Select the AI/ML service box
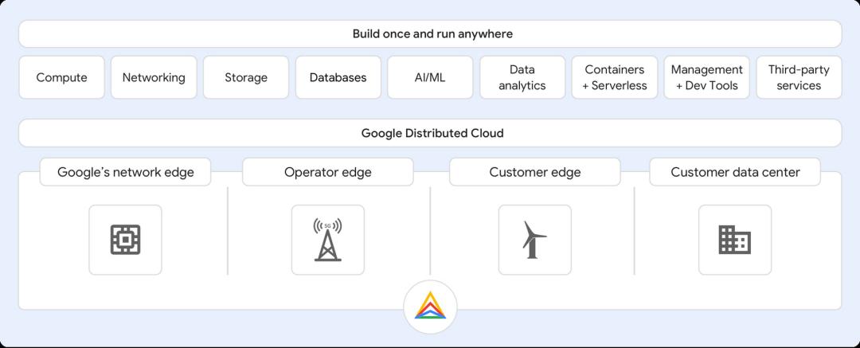Image resolution: width=860 pixels, height=348 pixels. pos(430,77)
